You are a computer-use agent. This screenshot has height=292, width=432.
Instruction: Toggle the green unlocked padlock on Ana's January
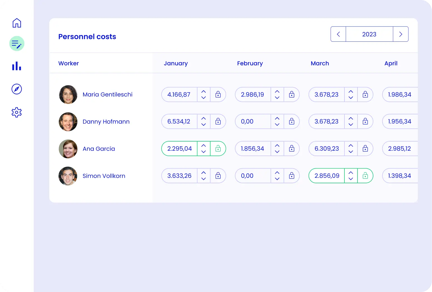[x=218, y=149]
